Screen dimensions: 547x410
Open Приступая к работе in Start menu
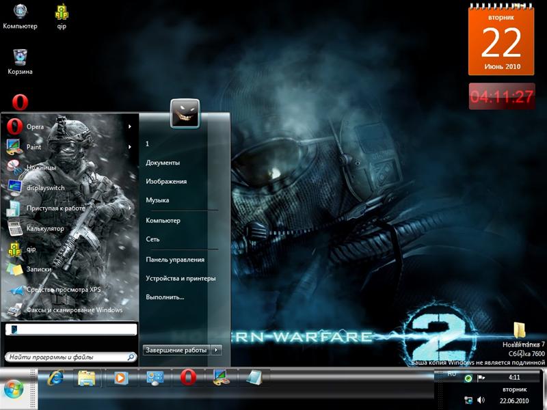pyautogui.click(x=69, y=208)
